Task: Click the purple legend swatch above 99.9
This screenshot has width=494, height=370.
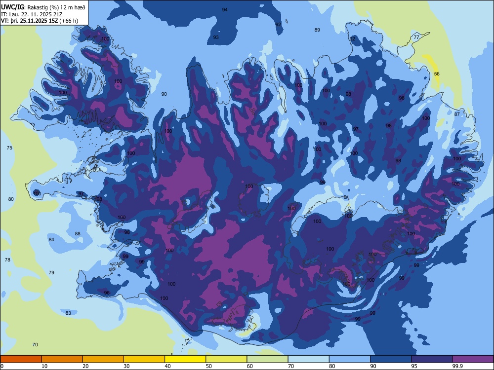Action: pyautogui.click(x=473, y=359)
